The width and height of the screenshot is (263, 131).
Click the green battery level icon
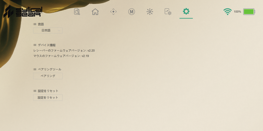[x=249, y=12]
